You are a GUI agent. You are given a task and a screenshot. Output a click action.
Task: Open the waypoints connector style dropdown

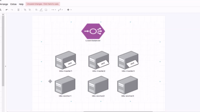(60, 10)
